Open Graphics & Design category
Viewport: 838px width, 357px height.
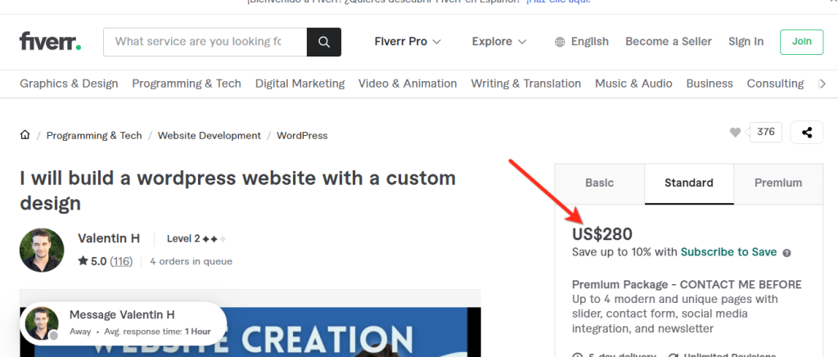(x=69, y=84)
